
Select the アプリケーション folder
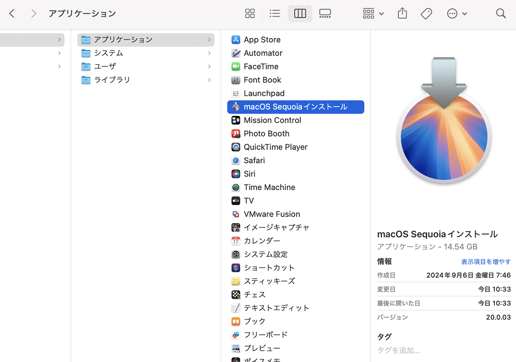coord(146,40)
